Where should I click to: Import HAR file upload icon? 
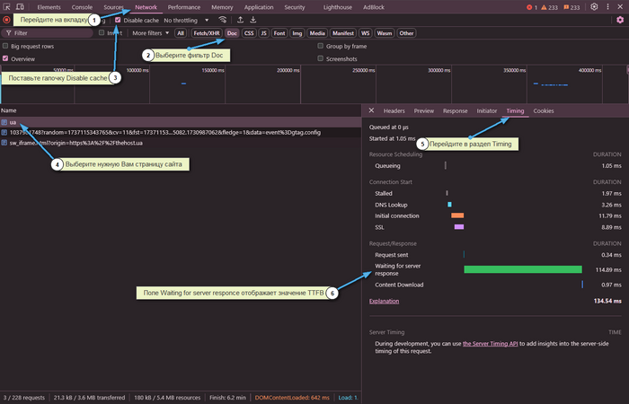(240, 20)
